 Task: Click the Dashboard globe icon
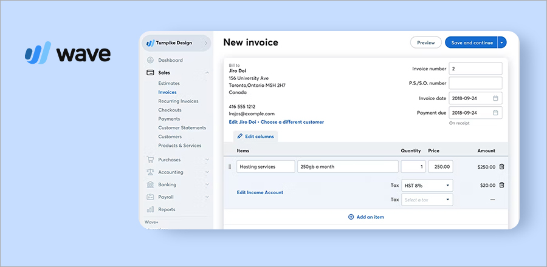coord(150,60)
